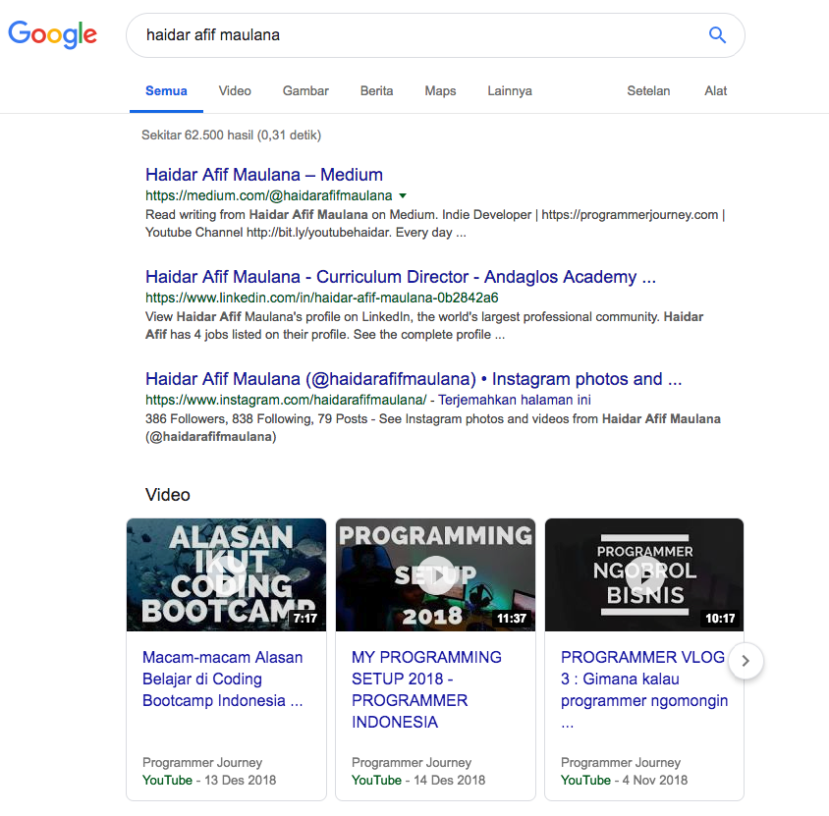Click the medium.com/@haidarafifmaulana URL text

click(x=268, y=195)
